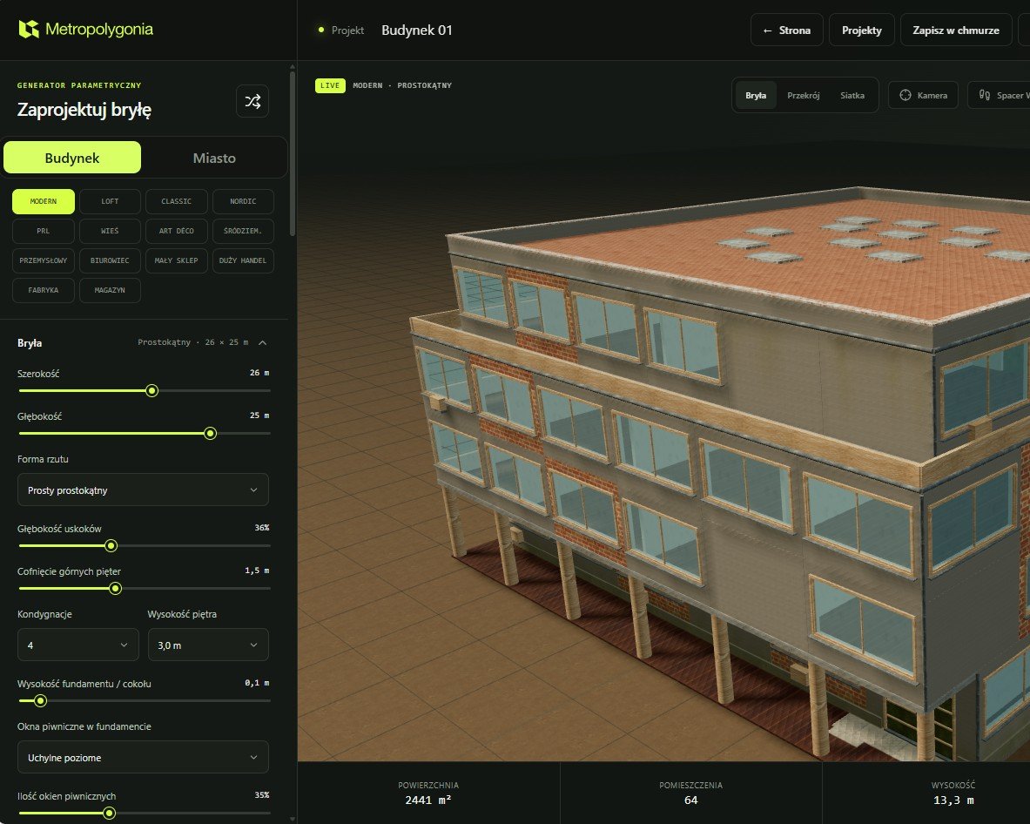Adjust the Głębokość slider handle
1030x824 pixels.
click(x=210, y=434)
